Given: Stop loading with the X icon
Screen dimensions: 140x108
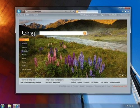Looking at the screenshot, I should (73, 11).
